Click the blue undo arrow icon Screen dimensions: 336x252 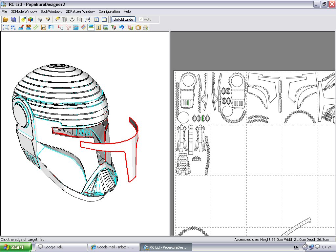pyautogui.click(x=121, y=28)
